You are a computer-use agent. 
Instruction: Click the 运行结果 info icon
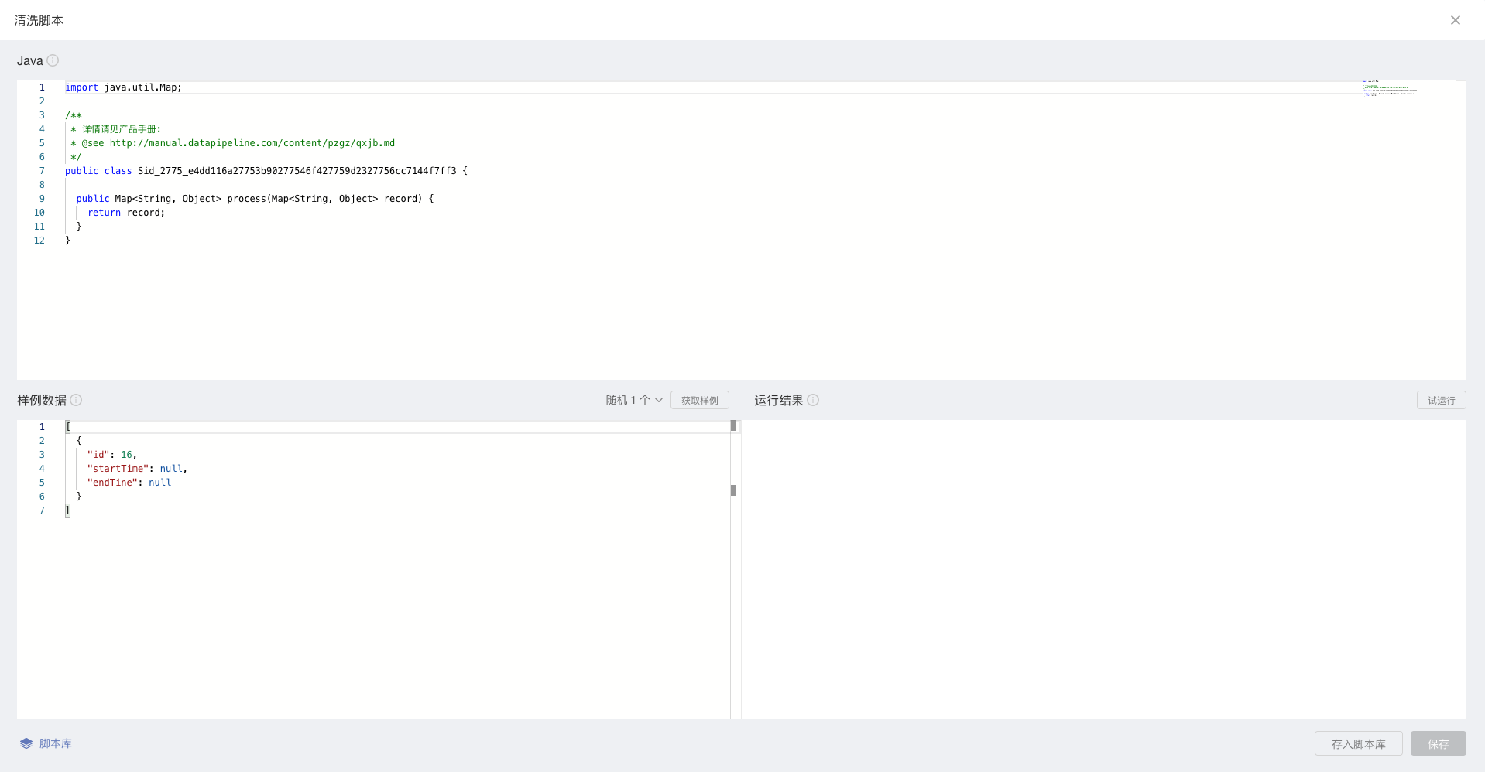(813, 400)
